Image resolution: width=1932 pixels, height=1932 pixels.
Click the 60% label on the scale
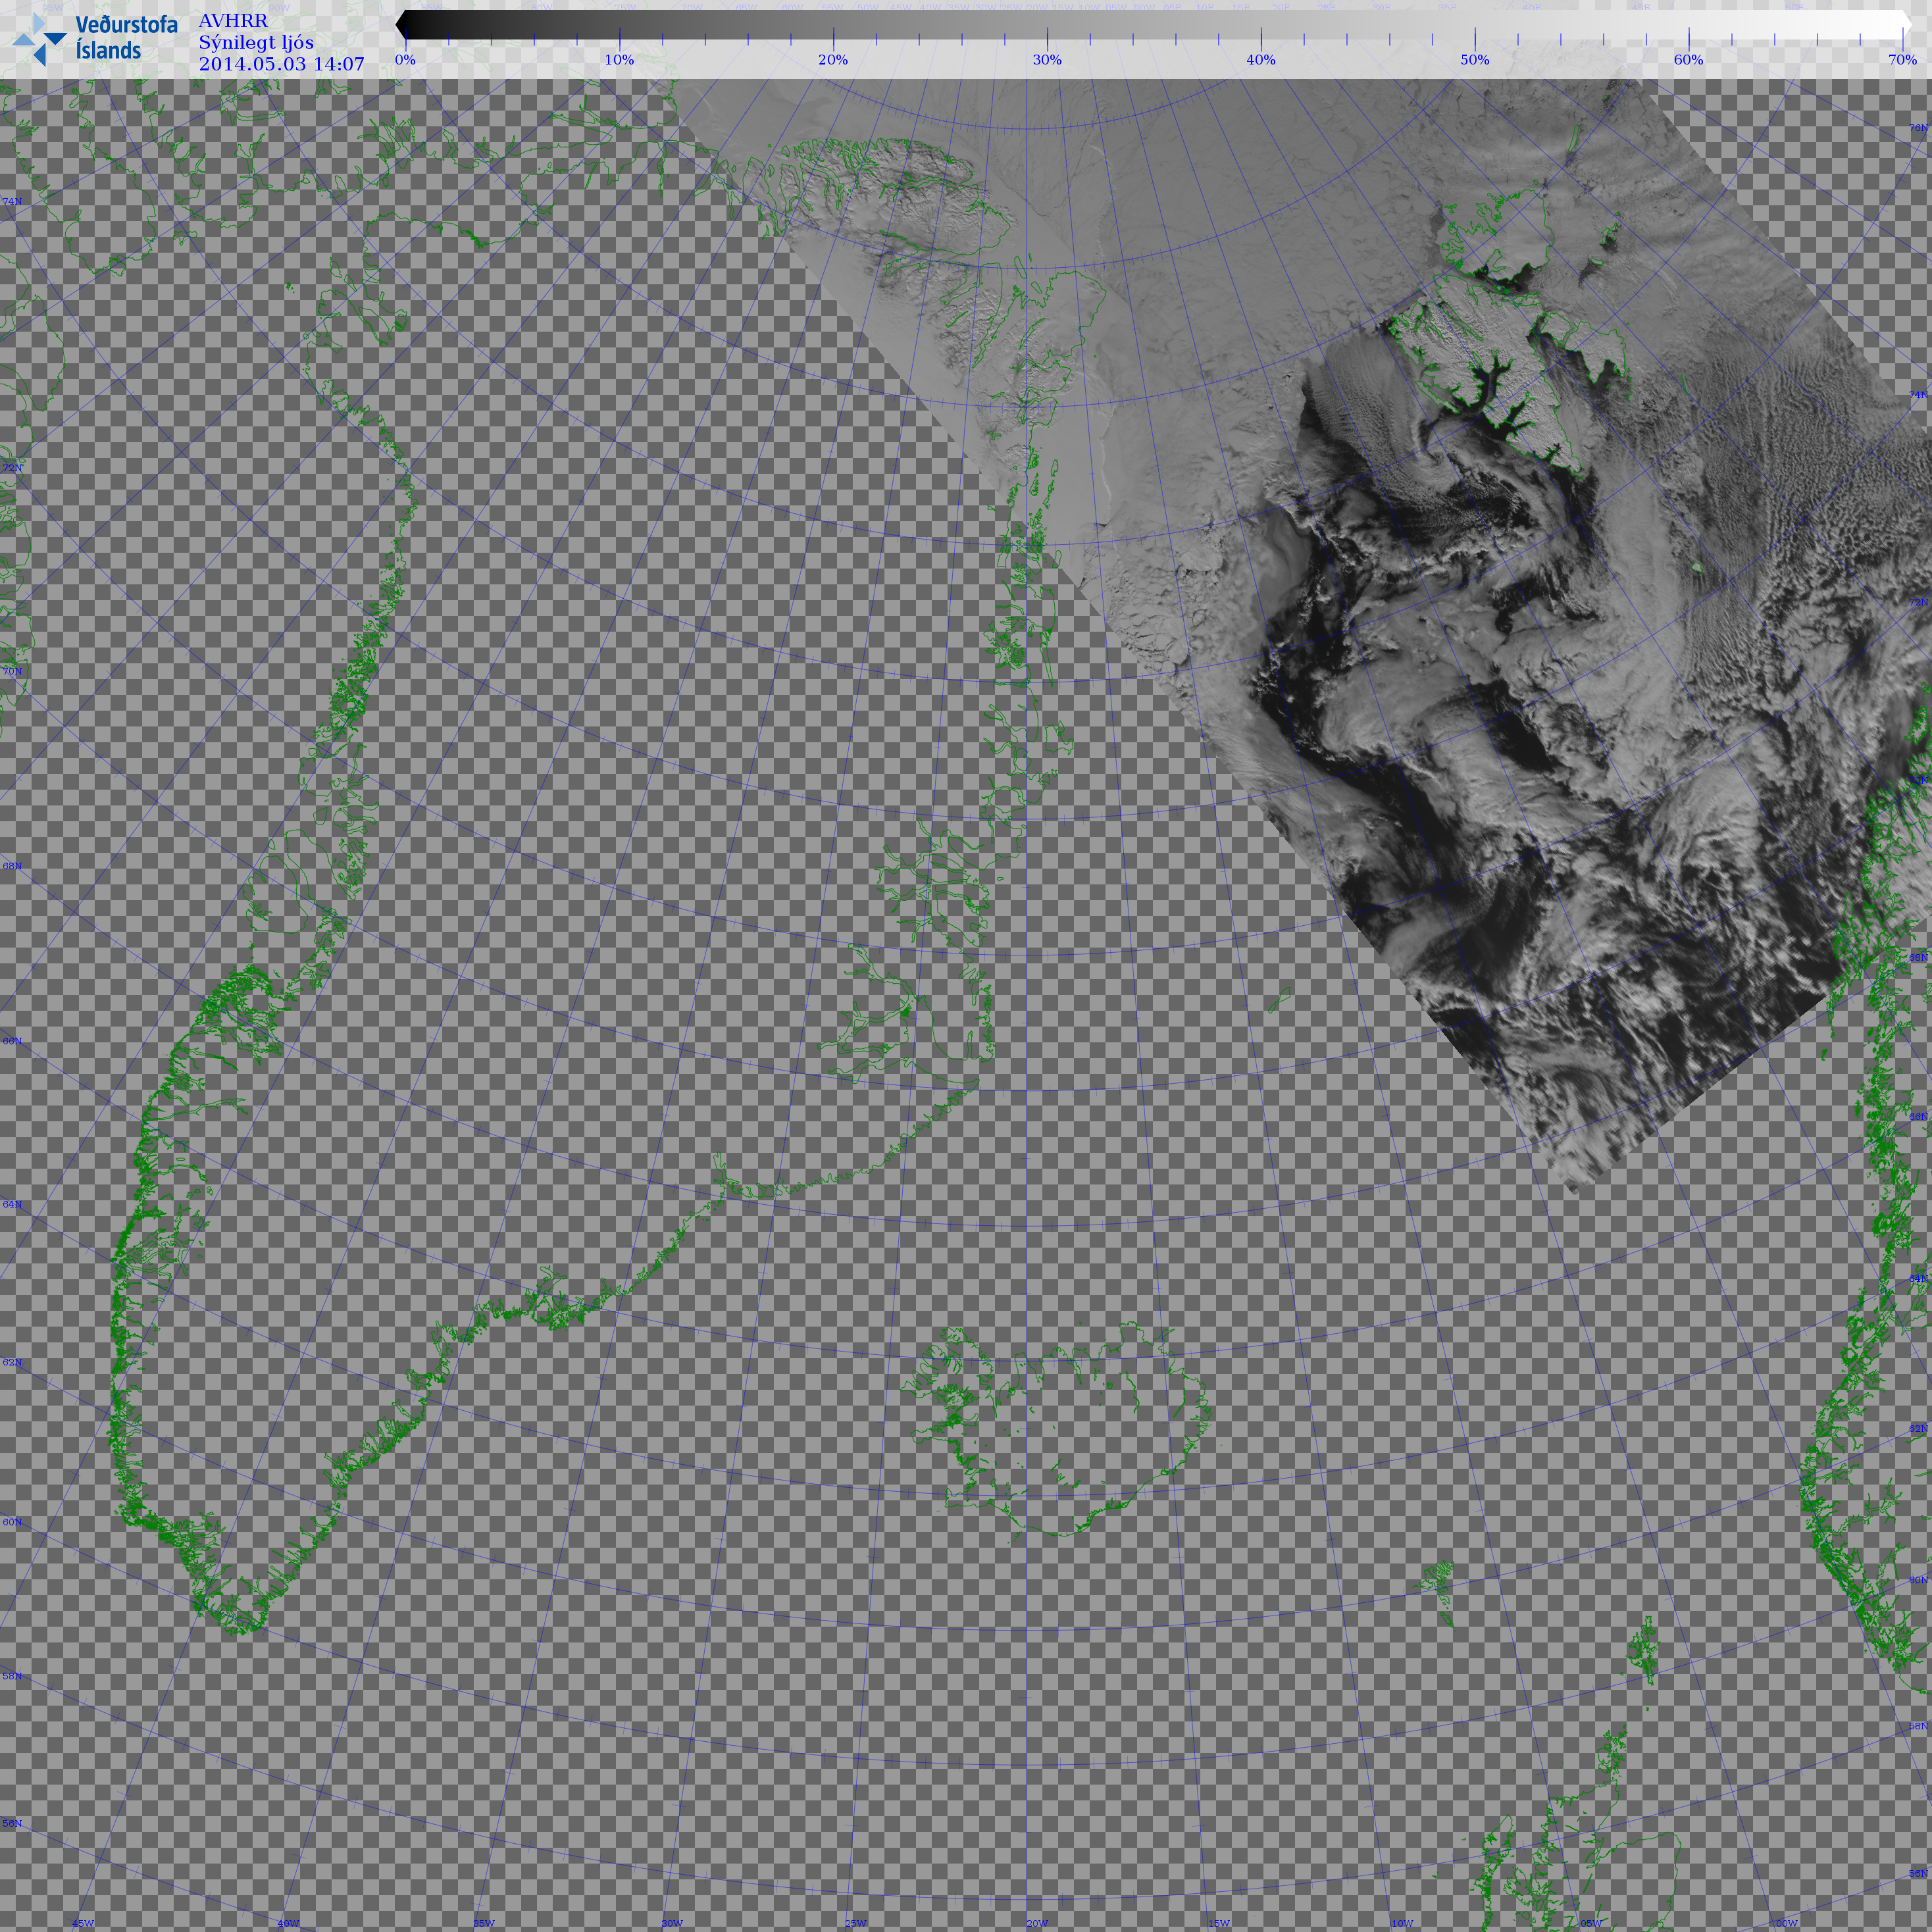click(1688, 60)
